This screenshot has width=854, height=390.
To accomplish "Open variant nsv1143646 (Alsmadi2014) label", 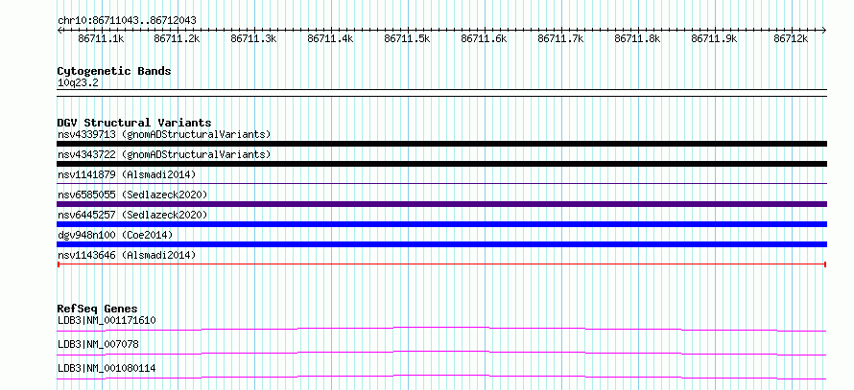I will (127, 255).
